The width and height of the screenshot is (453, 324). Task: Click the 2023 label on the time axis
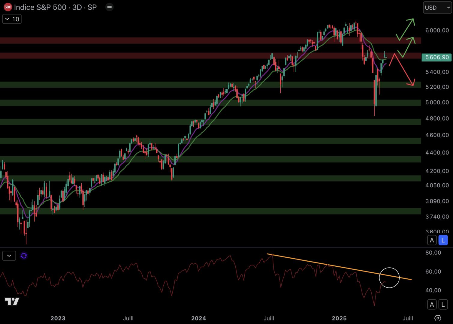(58, 318)
